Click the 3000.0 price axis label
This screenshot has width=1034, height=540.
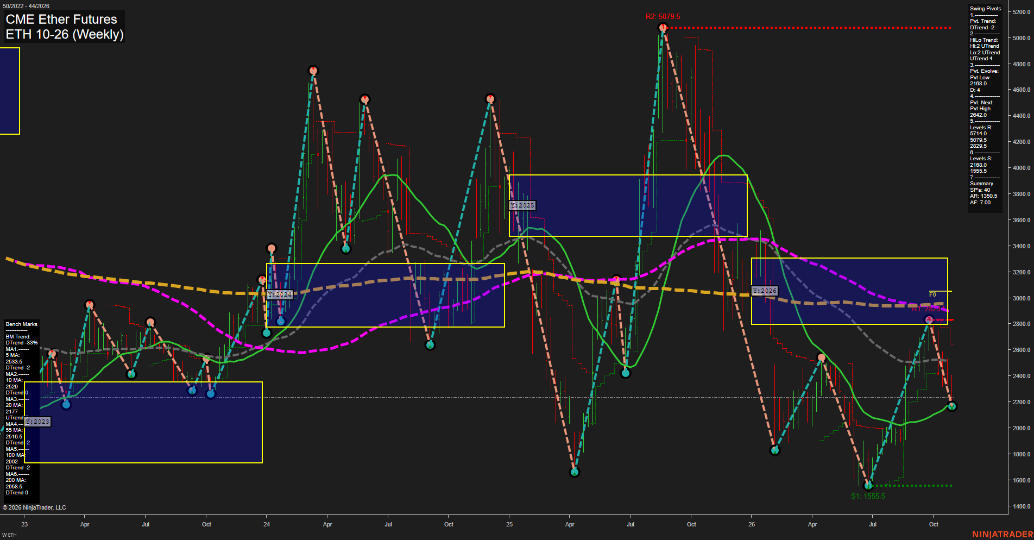(x=1021, y=298)
